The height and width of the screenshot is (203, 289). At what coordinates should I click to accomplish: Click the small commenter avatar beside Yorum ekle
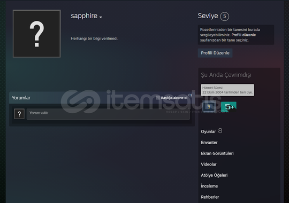pos(19,114)
